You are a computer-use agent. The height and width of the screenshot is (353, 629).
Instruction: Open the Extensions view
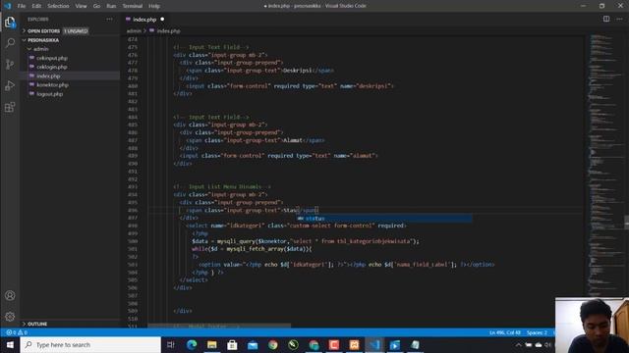10,107
